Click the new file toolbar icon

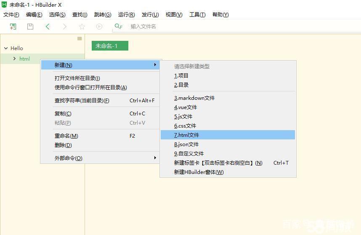(13, 27)
